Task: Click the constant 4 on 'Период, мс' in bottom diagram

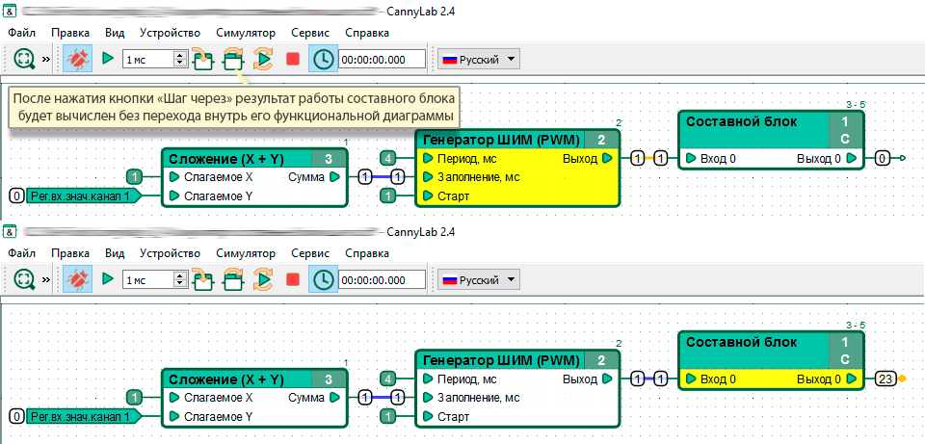Action: coord(387,379)
